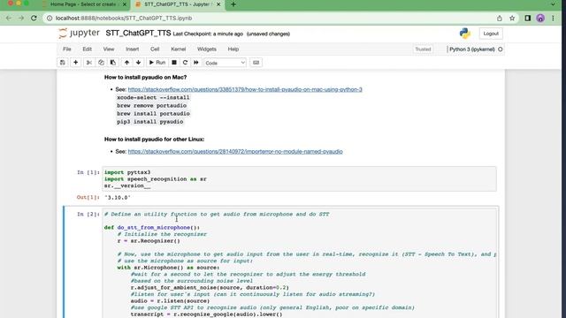566x318 pixels.
Task: Move the selected cell up
Action: [126, 63]
